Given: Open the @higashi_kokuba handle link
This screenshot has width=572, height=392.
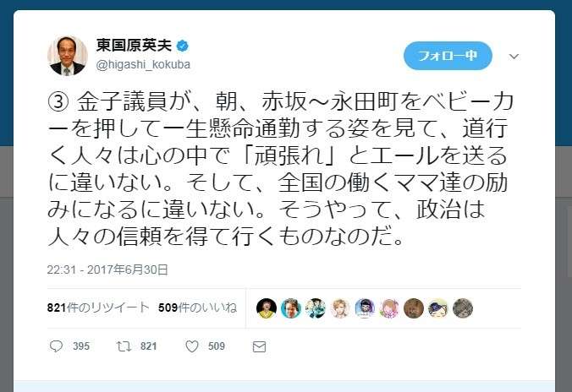Looking at the screenshot, I should [143, 64].
